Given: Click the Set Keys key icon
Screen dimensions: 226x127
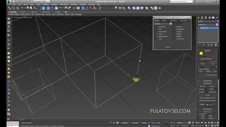Looking at the screenshot, I should (x=166, y=124).
